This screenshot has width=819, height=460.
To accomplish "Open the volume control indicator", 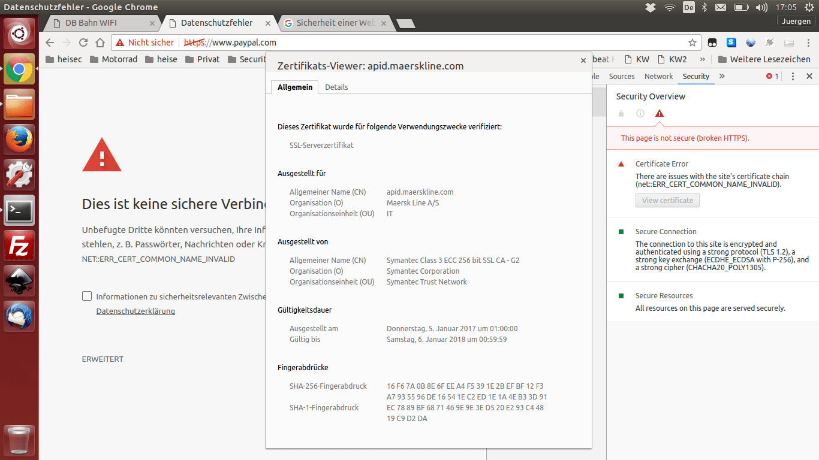I will coord(762,7).
